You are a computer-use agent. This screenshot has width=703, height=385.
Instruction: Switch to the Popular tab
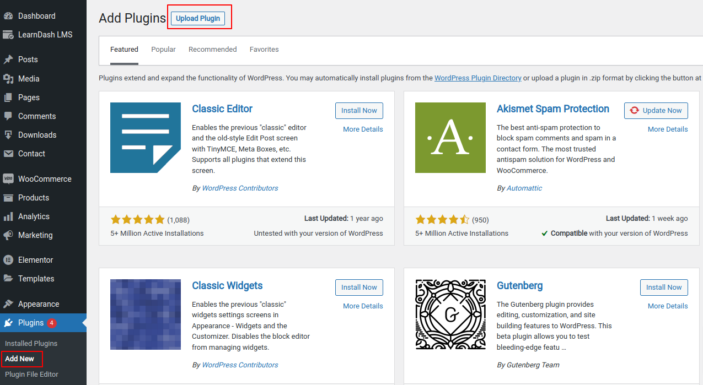[163, 50]
